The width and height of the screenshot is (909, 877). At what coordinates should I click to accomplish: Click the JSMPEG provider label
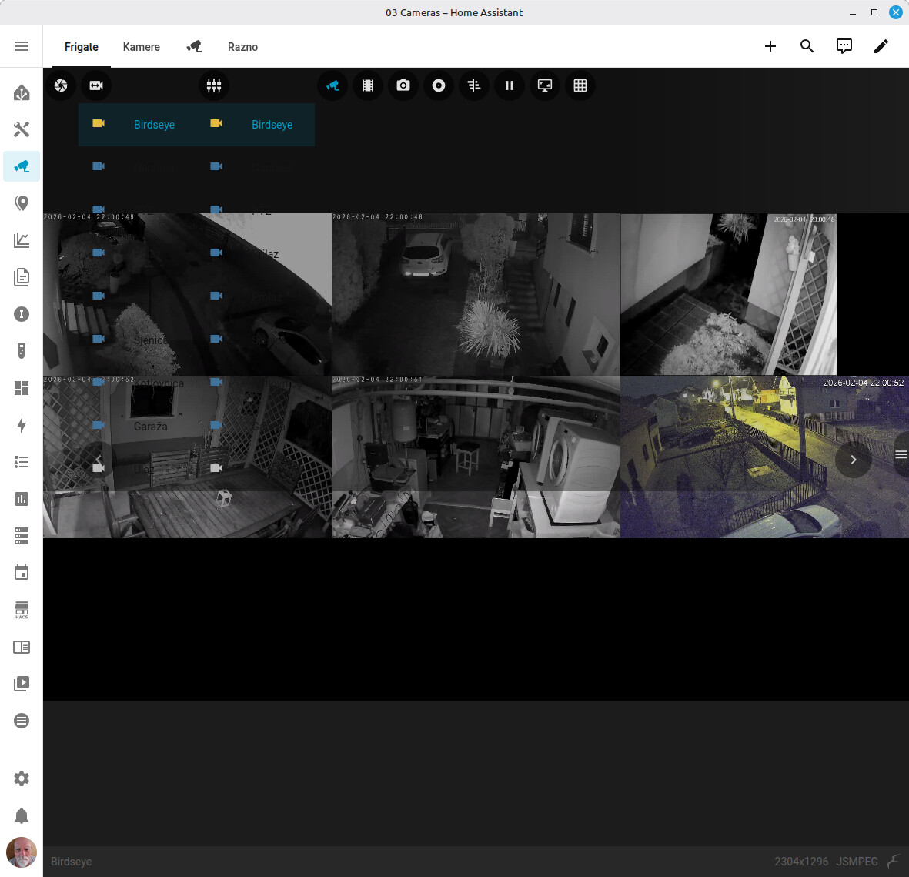pyautogui.click(x=857, y=862)
